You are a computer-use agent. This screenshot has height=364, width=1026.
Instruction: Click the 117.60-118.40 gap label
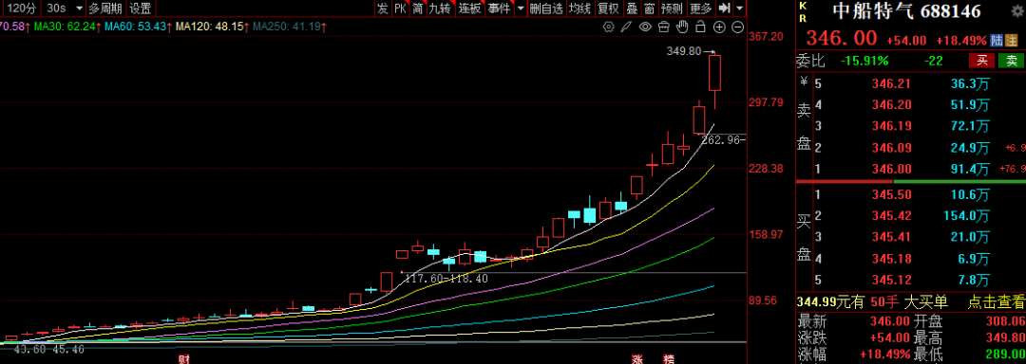pos(446,279)
